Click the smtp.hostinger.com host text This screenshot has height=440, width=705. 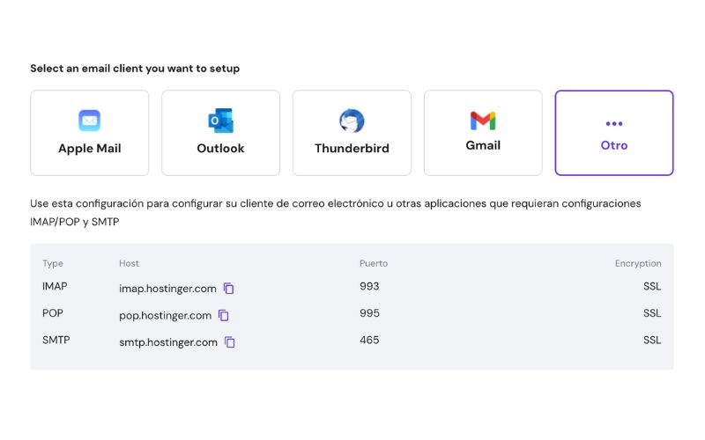[x=168, y=342]
